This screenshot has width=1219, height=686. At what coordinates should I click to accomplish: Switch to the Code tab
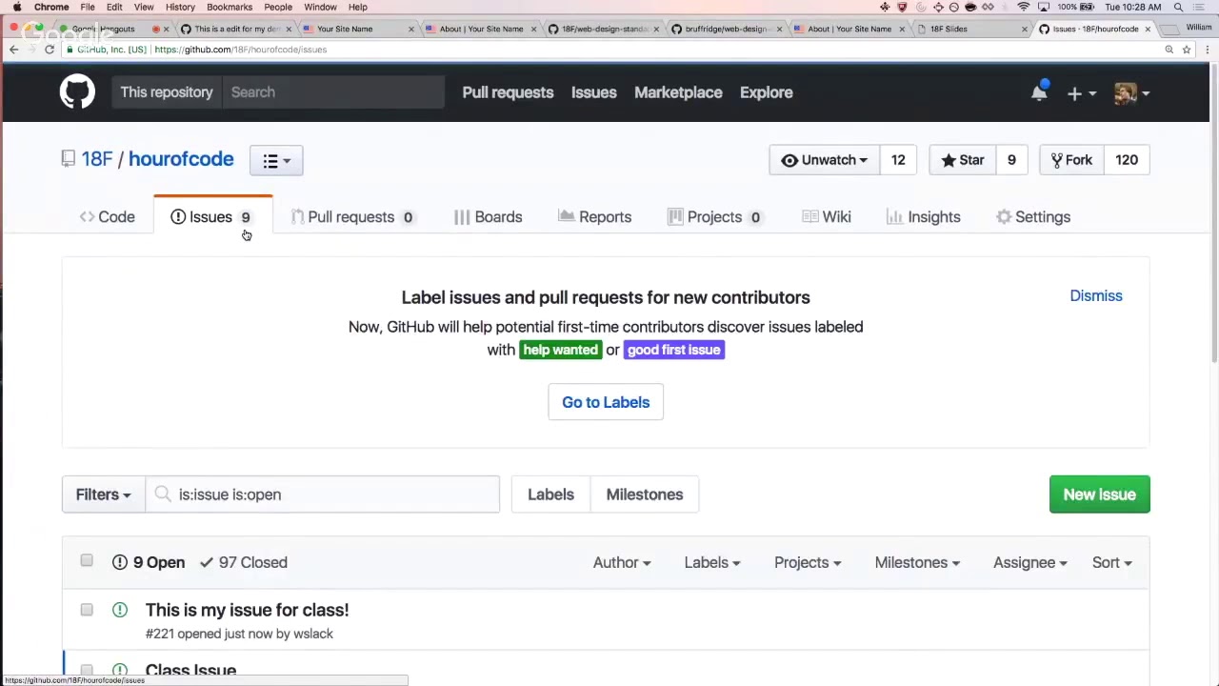(x=108, y=217)
